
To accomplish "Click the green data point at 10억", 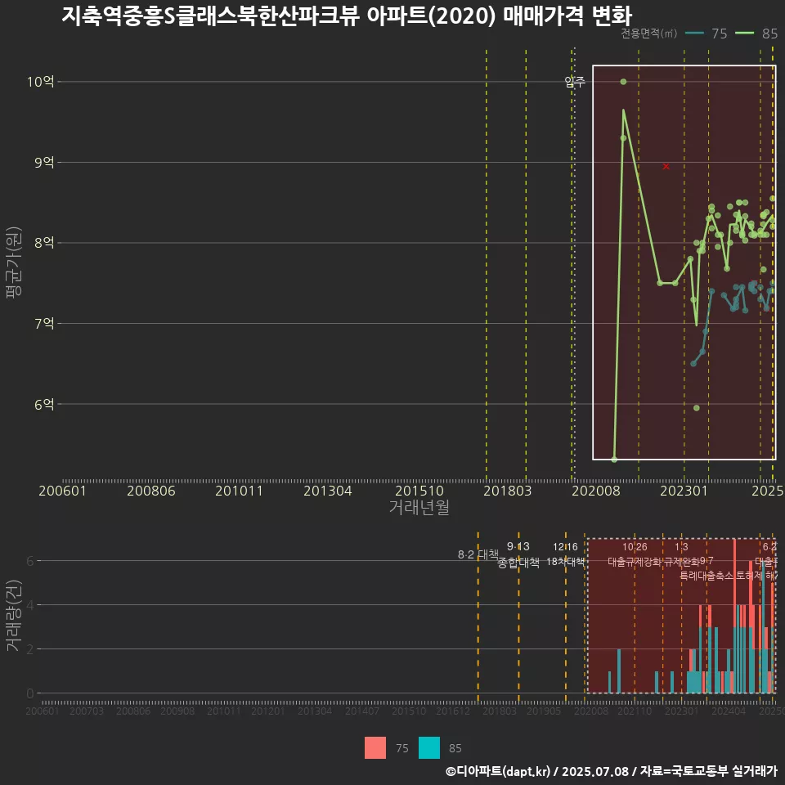I will tap(623, 82).
